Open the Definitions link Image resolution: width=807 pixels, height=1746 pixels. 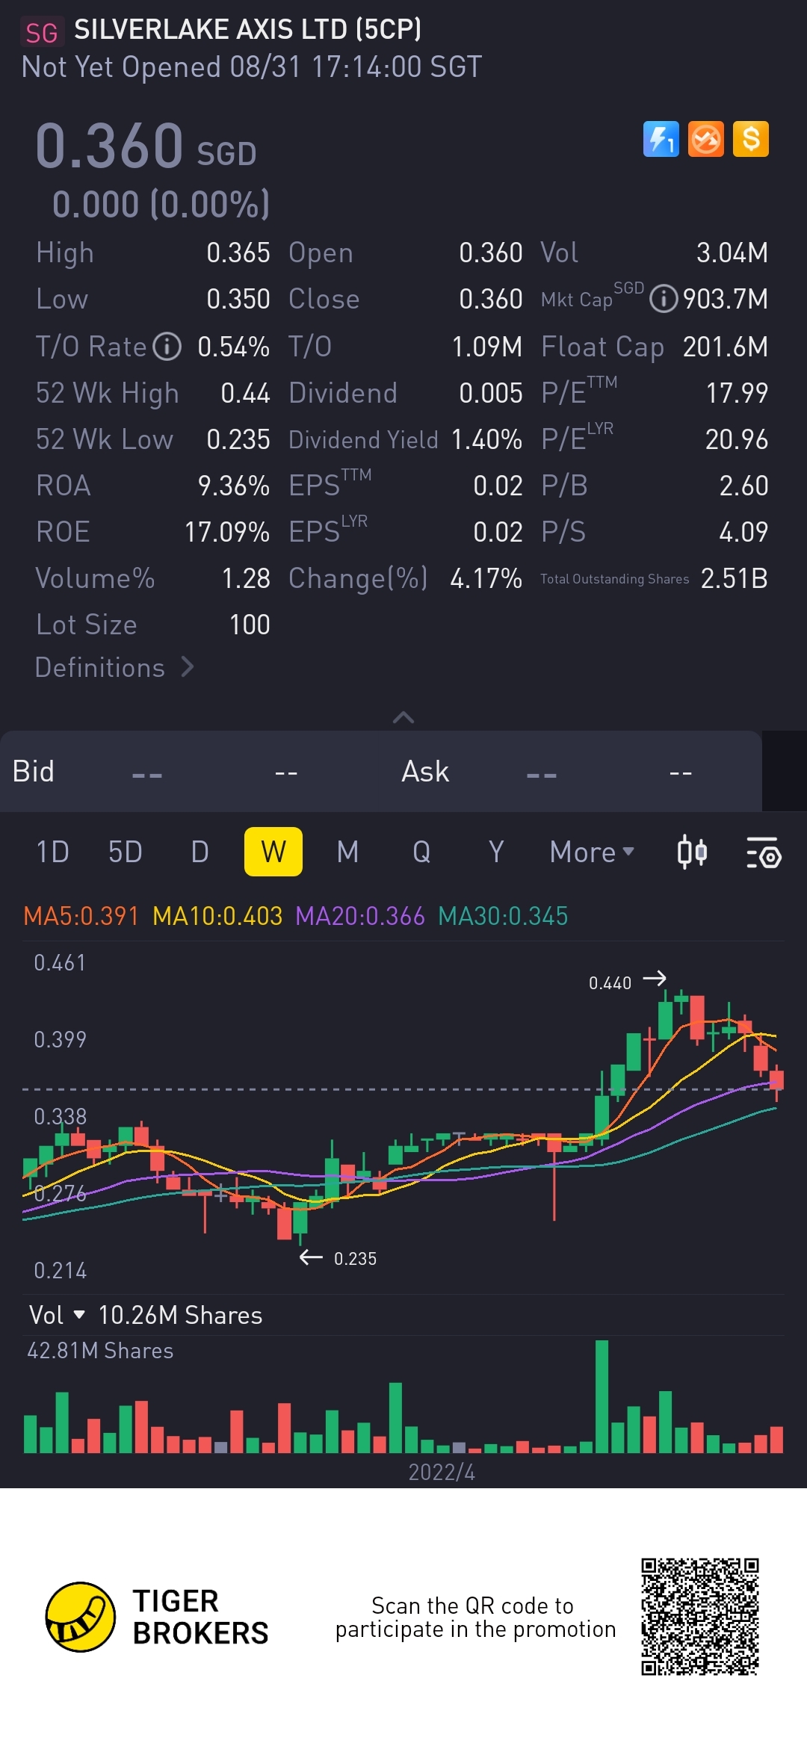point(114,667)
